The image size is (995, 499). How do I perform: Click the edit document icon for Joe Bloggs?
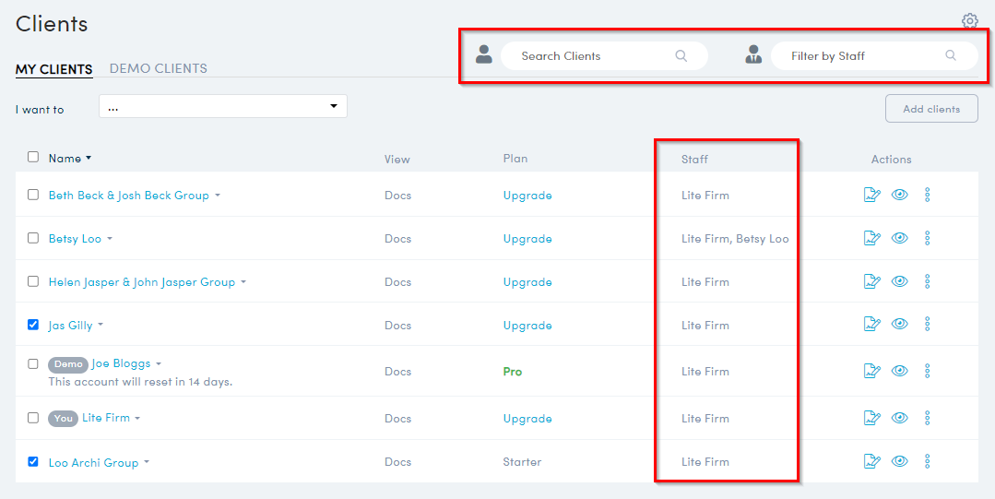point(871,371)
